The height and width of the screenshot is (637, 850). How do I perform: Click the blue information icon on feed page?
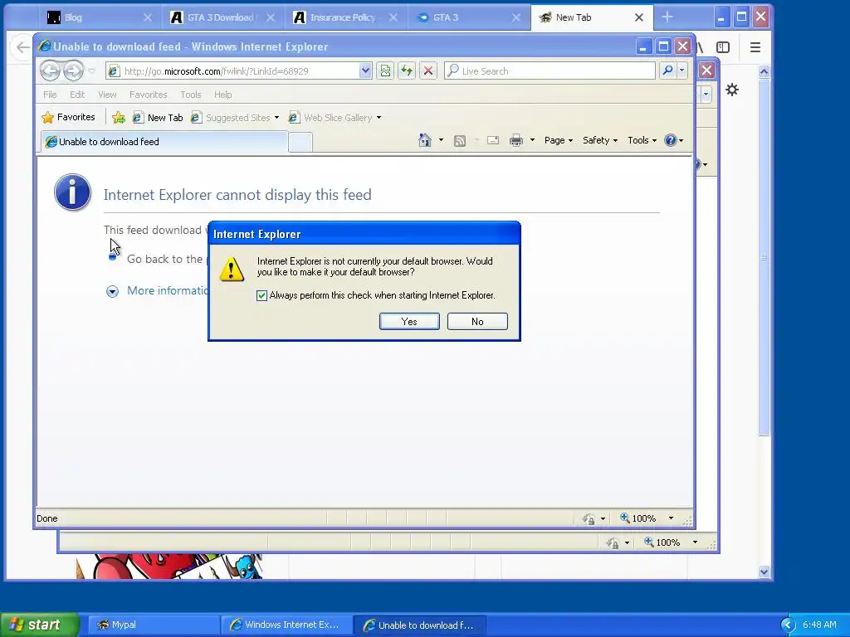coord(73,192)
